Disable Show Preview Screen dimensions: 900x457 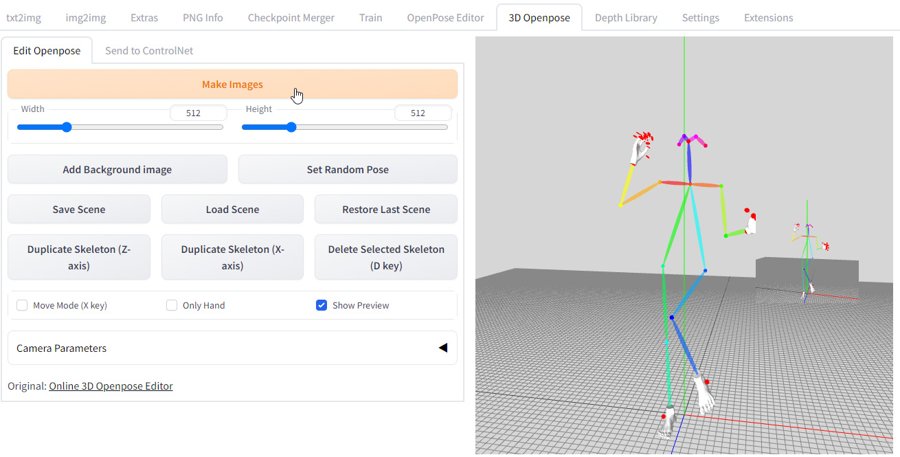coord(322,305)
